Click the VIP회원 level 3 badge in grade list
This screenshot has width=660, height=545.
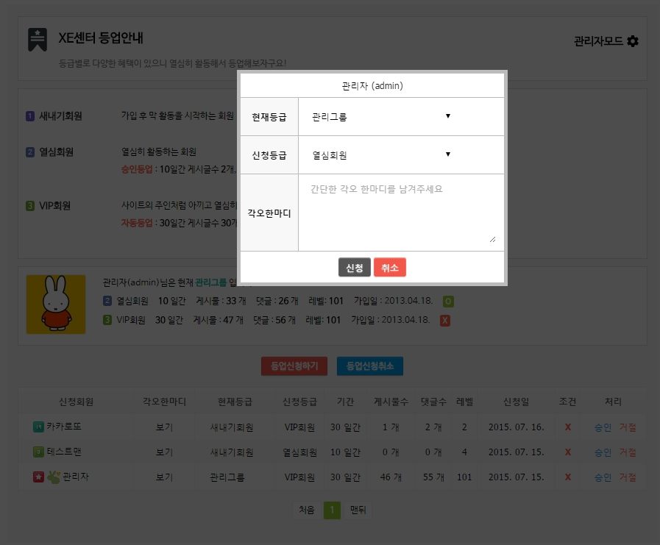point(30,206)
